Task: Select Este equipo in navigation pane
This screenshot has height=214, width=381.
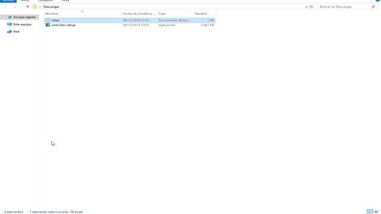Action: (23, 24)
